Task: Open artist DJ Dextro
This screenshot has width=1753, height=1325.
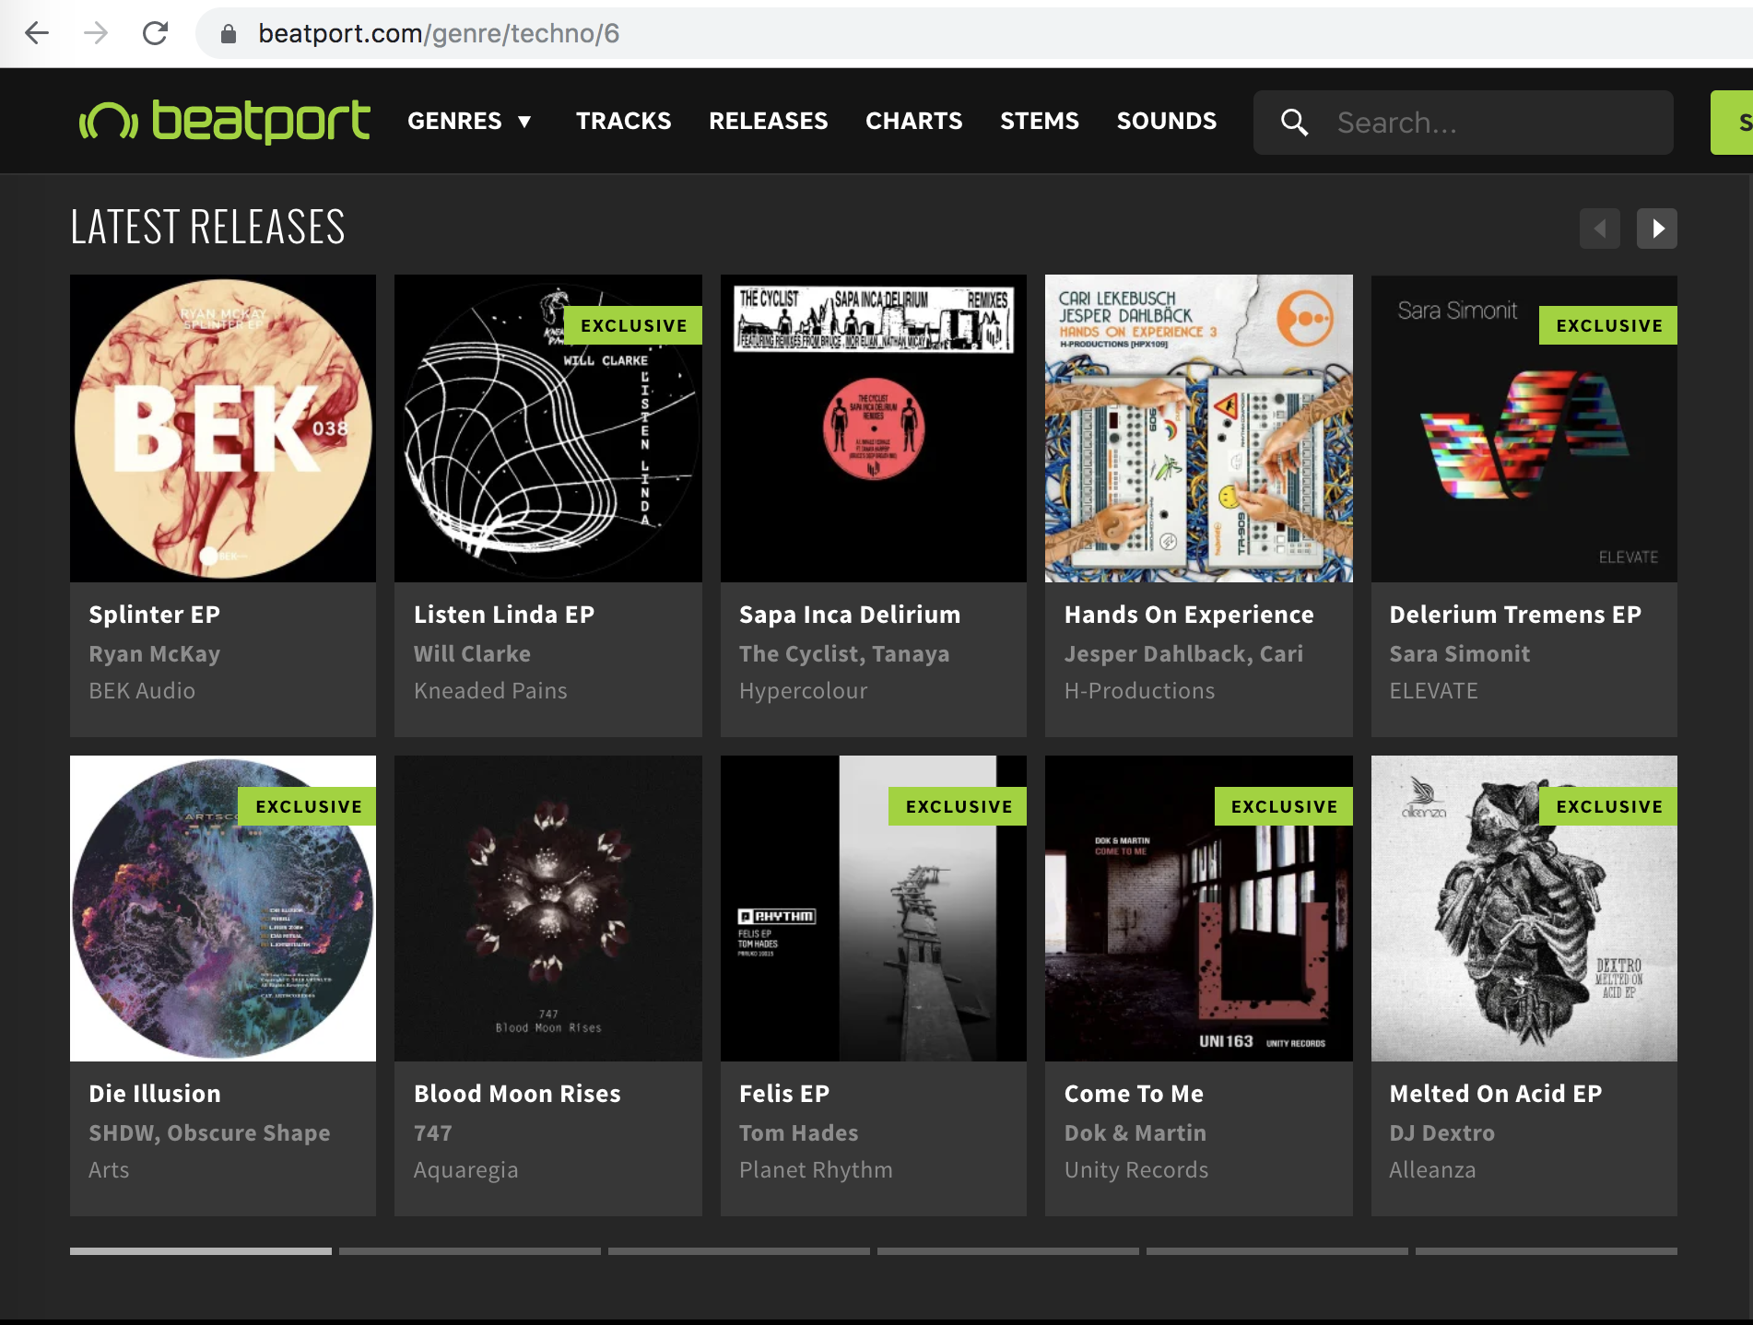Action: (1442, 1133)
